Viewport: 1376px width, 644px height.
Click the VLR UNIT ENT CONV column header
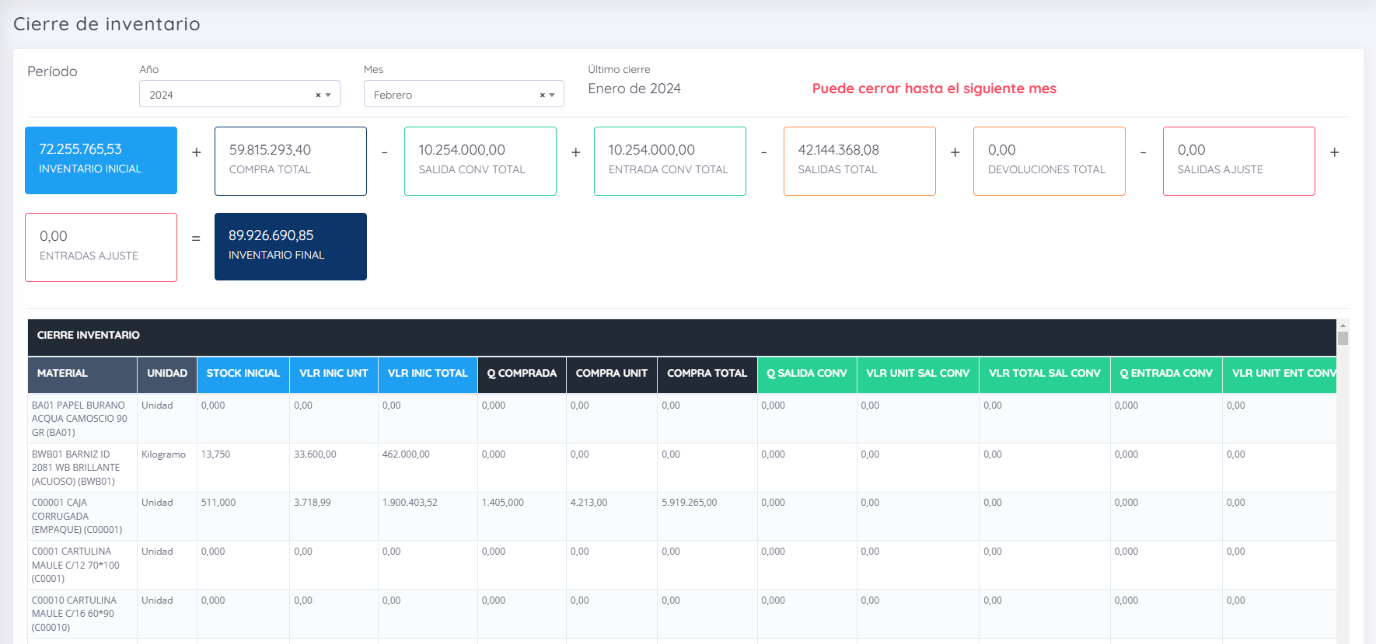tap(1280, 374)
